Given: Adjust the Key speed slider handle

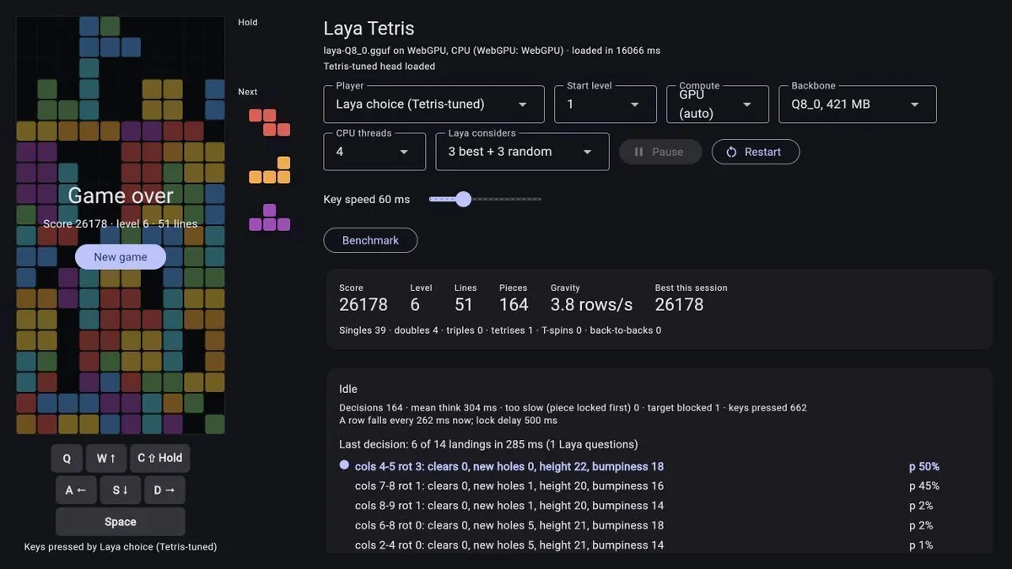Looking at the screenshot, I should tap(463, 199).
